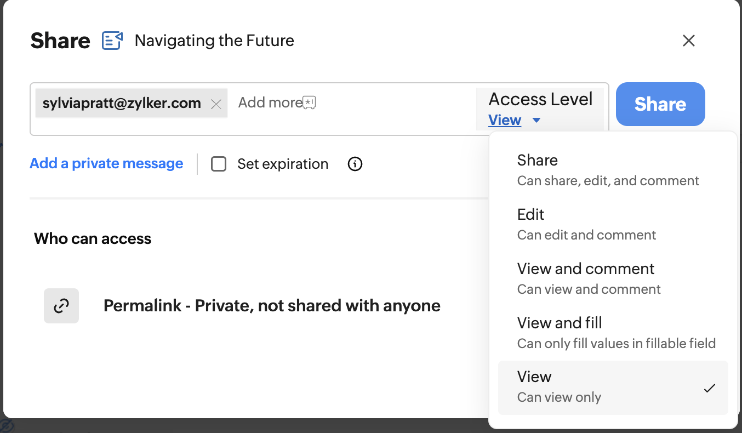Enable the Set expiration checkbox

click(219, 164)
